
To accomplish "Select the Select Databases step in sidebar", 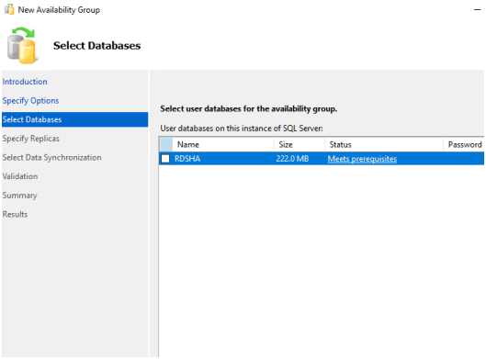I will pos(75,119).
